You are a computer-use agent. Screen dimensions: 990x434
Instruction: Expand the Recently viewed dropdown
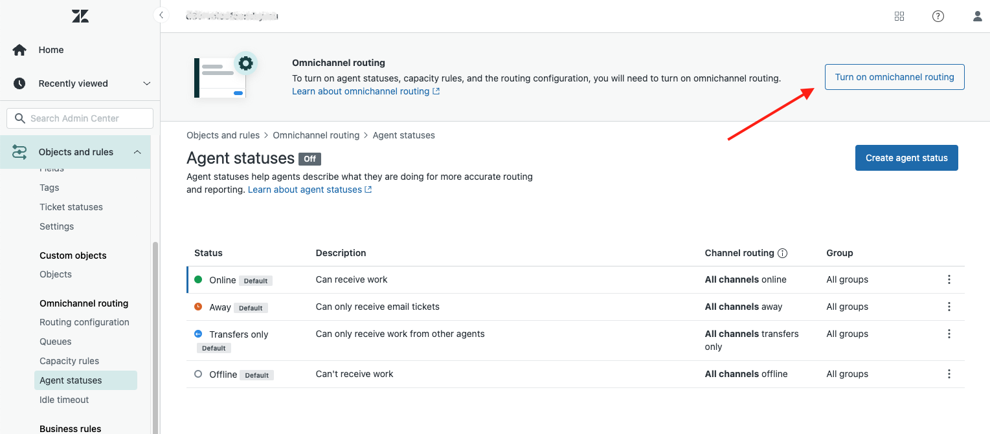(146, 83)
